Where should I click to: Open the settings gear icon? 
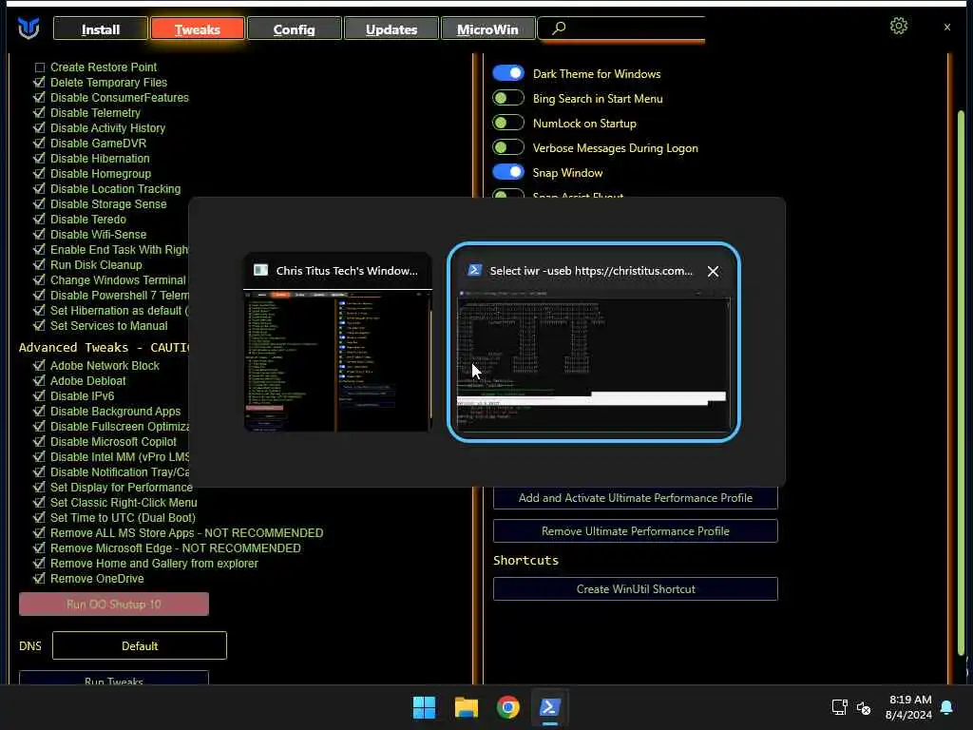coord(899,26)
